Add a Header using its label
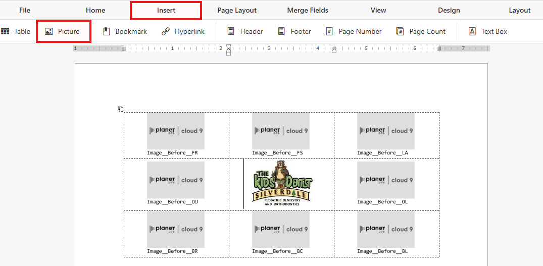Viewport: 543px width, 266px height. point(252,31)
